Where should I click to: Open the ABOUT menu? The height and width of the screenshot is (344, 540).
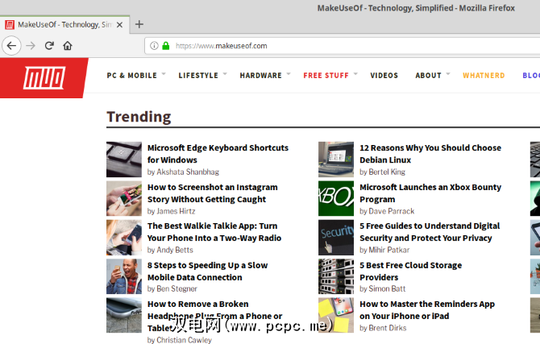click(x=428, y=76)
